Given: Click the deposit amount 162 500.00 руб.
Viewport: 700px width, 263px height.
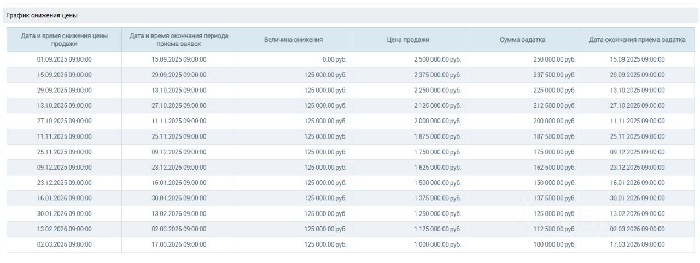Looking at the screenshot, I should click(x=555, y=167).
